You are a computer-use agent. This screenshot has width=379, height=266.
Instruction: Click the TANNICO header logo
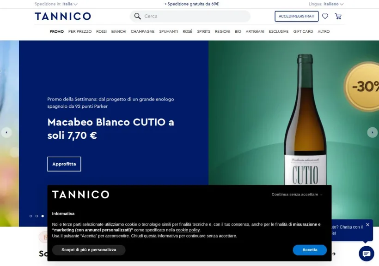coord(63,16)
